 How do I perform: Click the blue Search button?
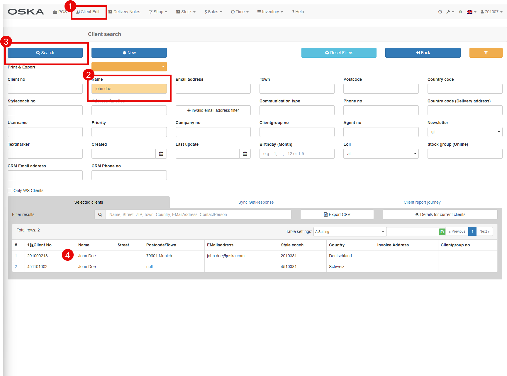point(45,53)
